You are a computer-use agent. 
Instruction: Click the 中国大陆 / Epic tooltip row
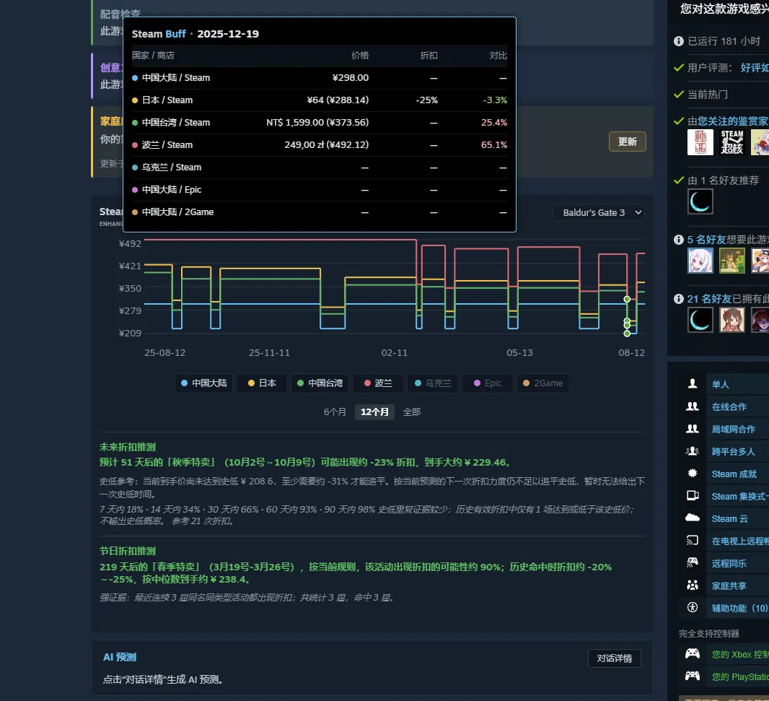(x=320, y=189)
